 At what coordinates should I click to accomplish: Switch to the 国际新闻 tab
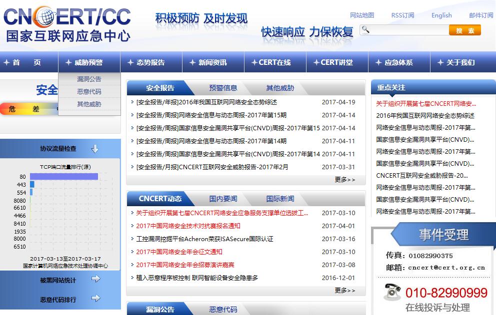[280, 199]
